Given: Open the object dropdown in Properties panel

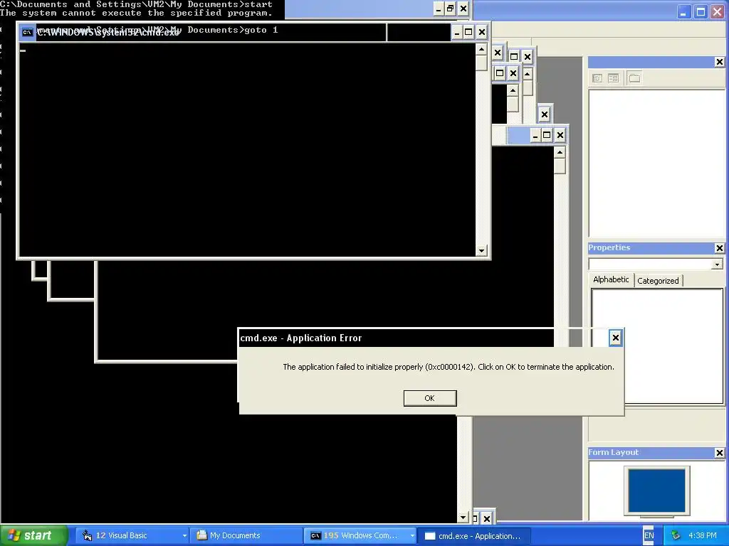Looking at the screenshot, I should point(717,264).
